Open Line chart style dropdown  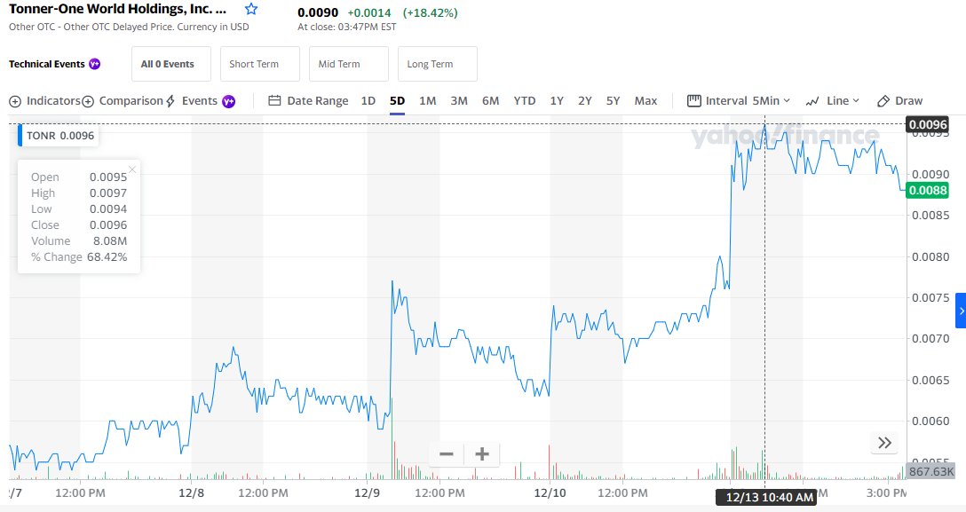pyautogui.click(x=843, y=101)
